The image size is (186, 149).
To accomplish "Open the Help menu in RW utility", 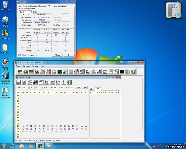I will (x=42, y=66).
